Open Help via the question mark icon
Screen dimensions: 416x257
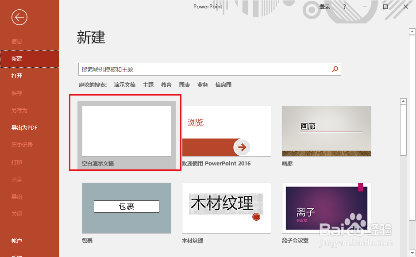[344, 7]
